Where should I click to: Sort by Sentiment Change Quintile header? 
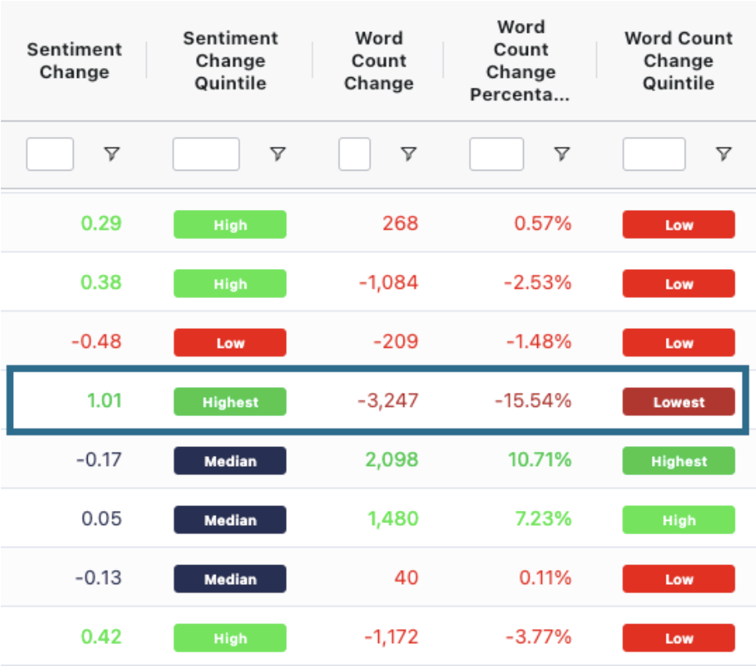coord(230,60)
